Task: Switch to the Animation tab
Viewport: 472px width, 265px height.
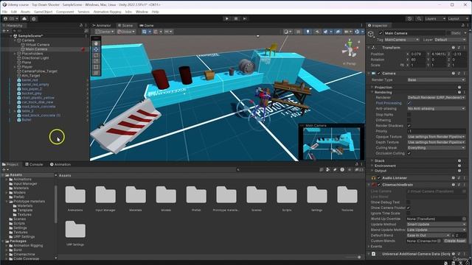Action: click(60, 164)
